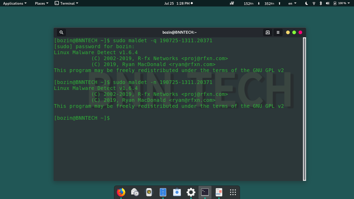Open a new terminal tab with the tab icon

pyautogui.click(x=268, y=32)
